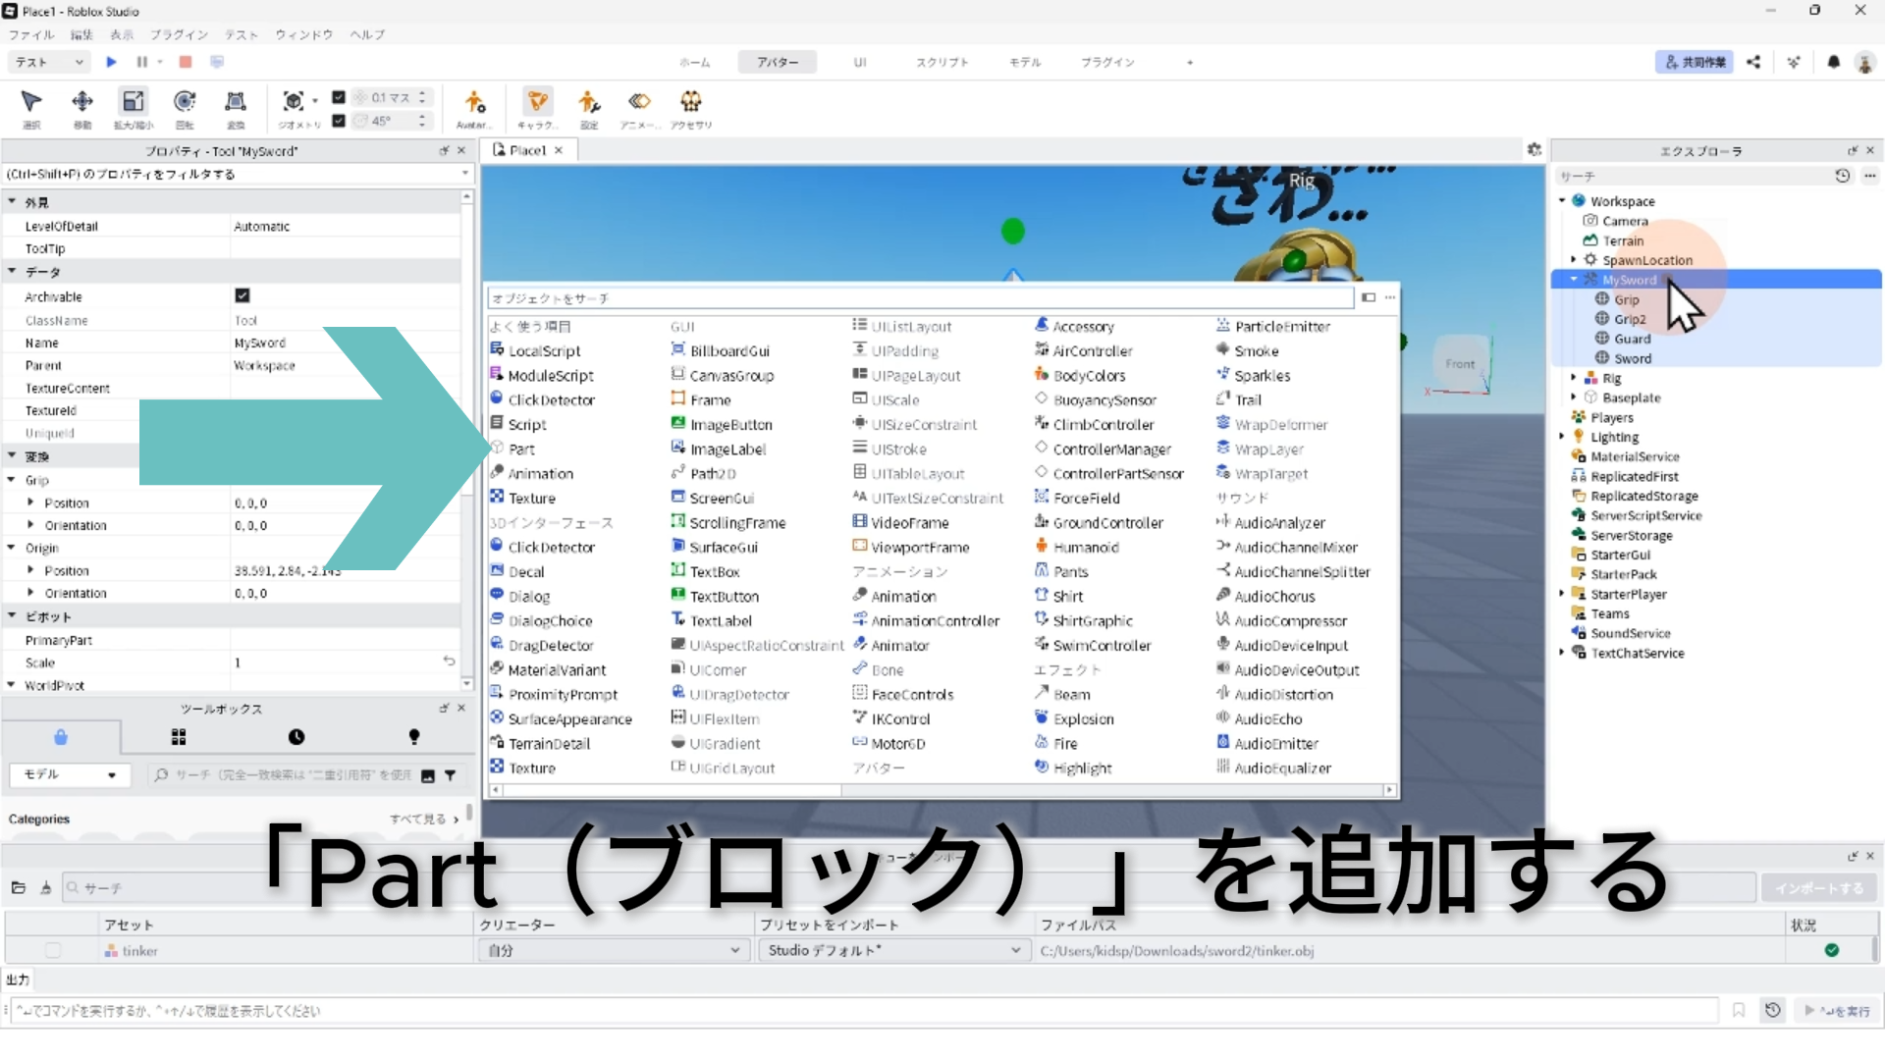Collapse the MySword tree node
The width and height of the screenshot is (1885, 1060).
pyautogui.click(x=1574, y=280)
